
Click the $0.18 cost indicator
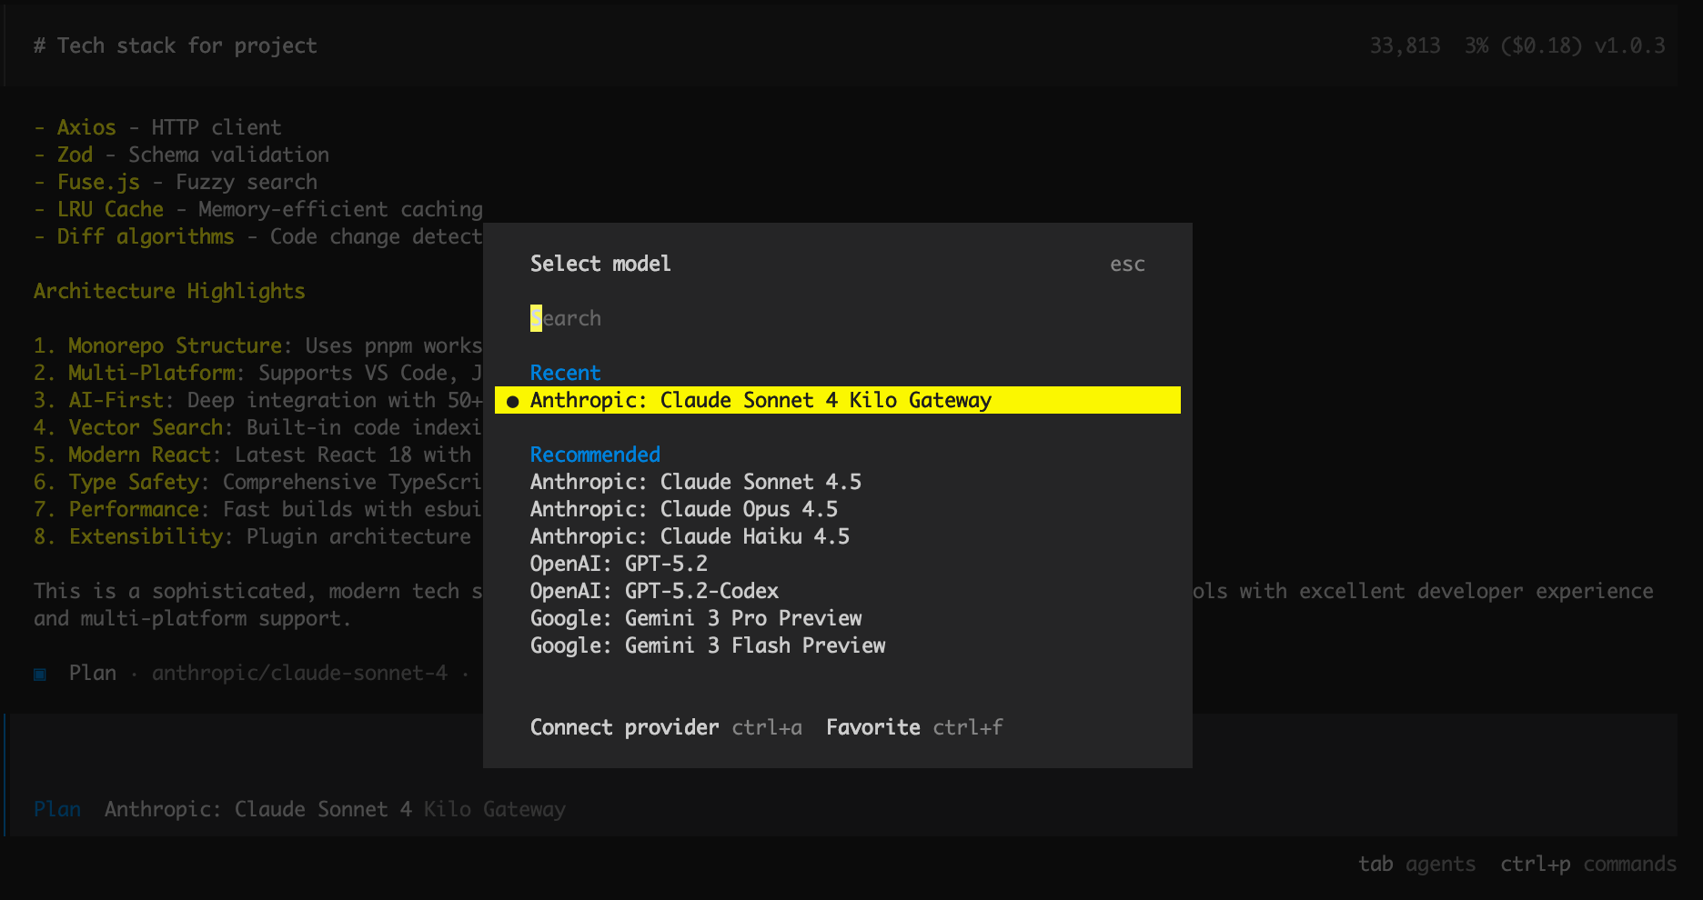tap(1545, 45)
